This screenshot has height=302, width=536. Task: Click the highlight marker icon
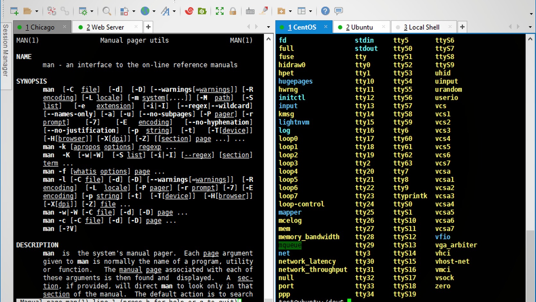(x=264, y=11)
